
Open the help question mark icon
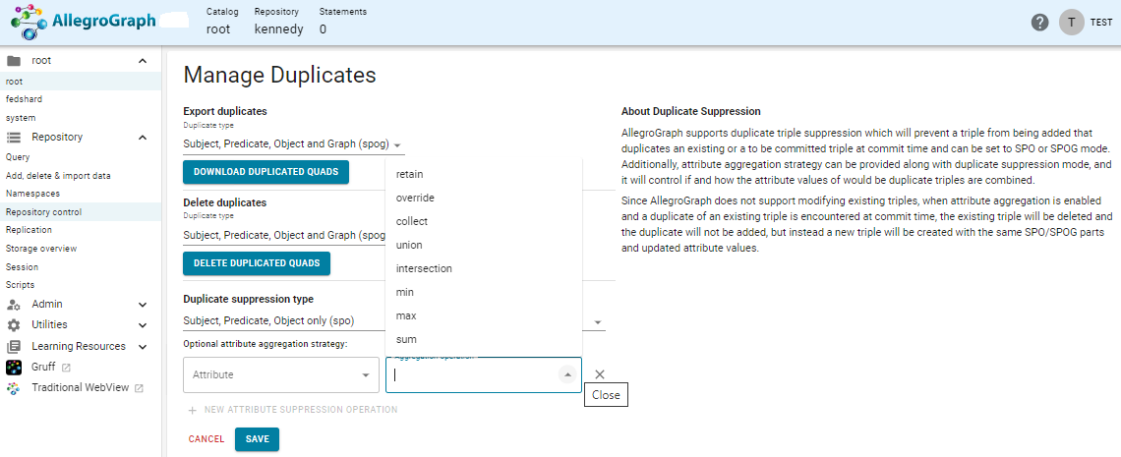pos(1039,23)
